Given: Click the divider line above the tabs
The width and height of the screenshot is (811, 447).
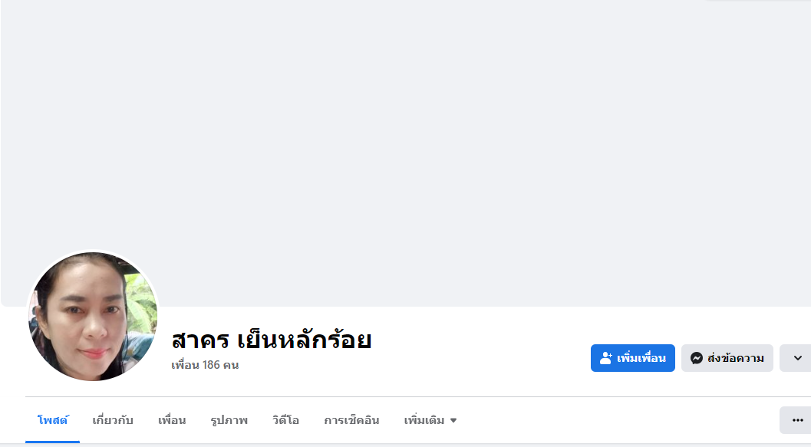Looking at the screenshot, I should (x=414, y=396).
